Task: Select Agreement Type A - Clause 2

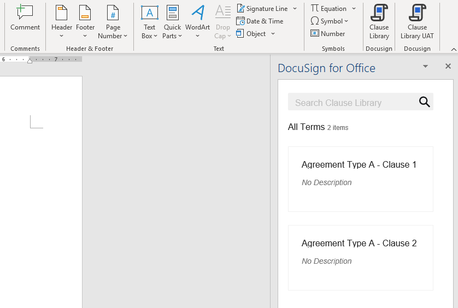Action: tap(360, 258)
